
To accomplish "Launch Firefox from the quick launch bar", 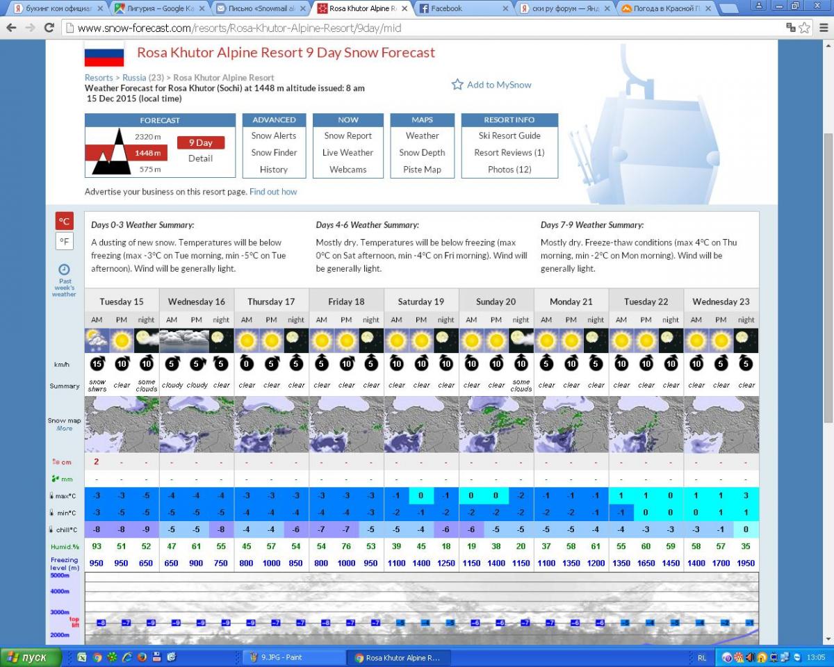I will coord(142,657).
